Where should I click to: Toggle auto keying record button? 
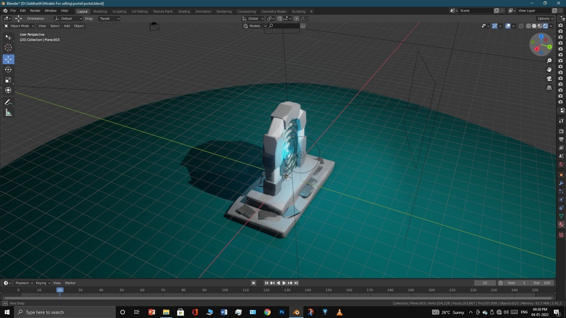[253, 283]
